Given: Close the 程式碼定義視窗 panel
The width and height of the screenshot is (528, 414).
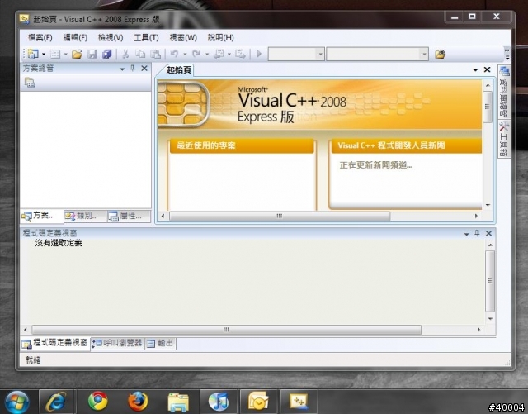Looking at the screenshot, I should tap(489, 233).
